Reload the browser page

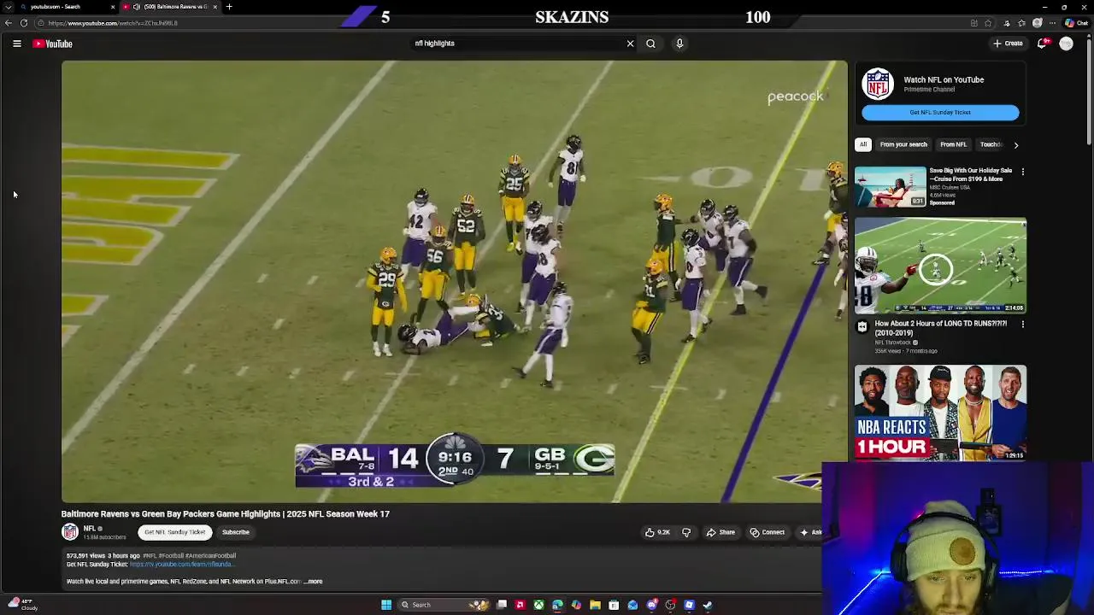pos(24,23)
